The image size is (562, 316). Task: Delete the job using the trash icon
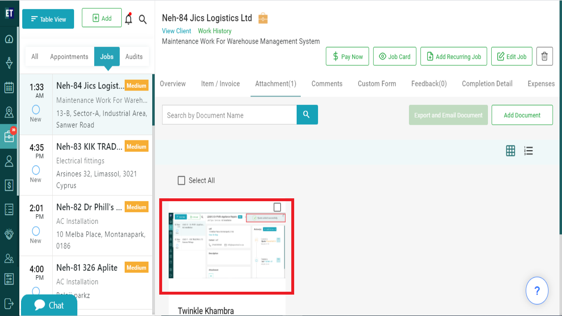(544, 56)
